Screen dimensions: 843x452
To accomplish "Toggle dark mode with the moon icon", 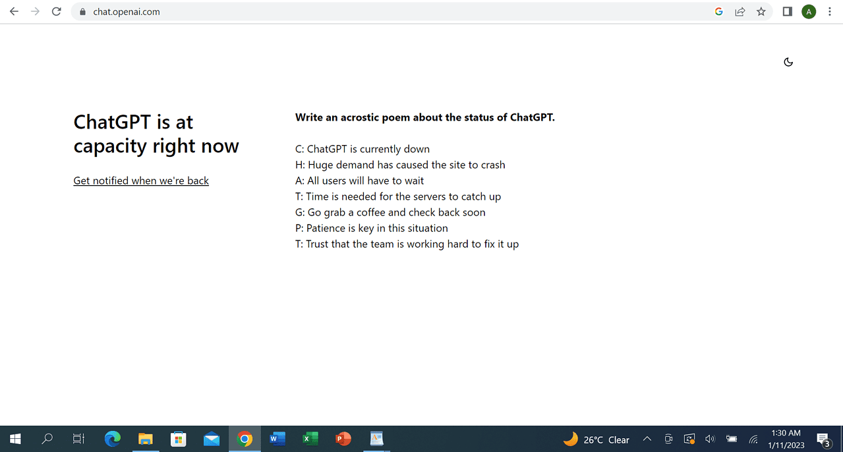I will [788, 62].
